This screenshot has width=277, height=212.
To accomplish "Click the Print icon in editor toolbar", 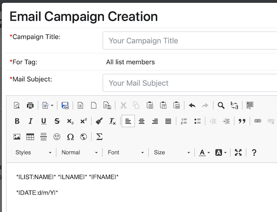I will tap(30, 106).
